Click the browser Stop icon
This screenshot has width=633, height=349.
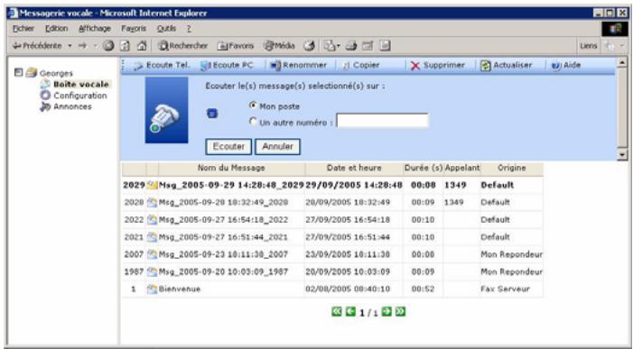pyautogui.click(x=108, y=46)
